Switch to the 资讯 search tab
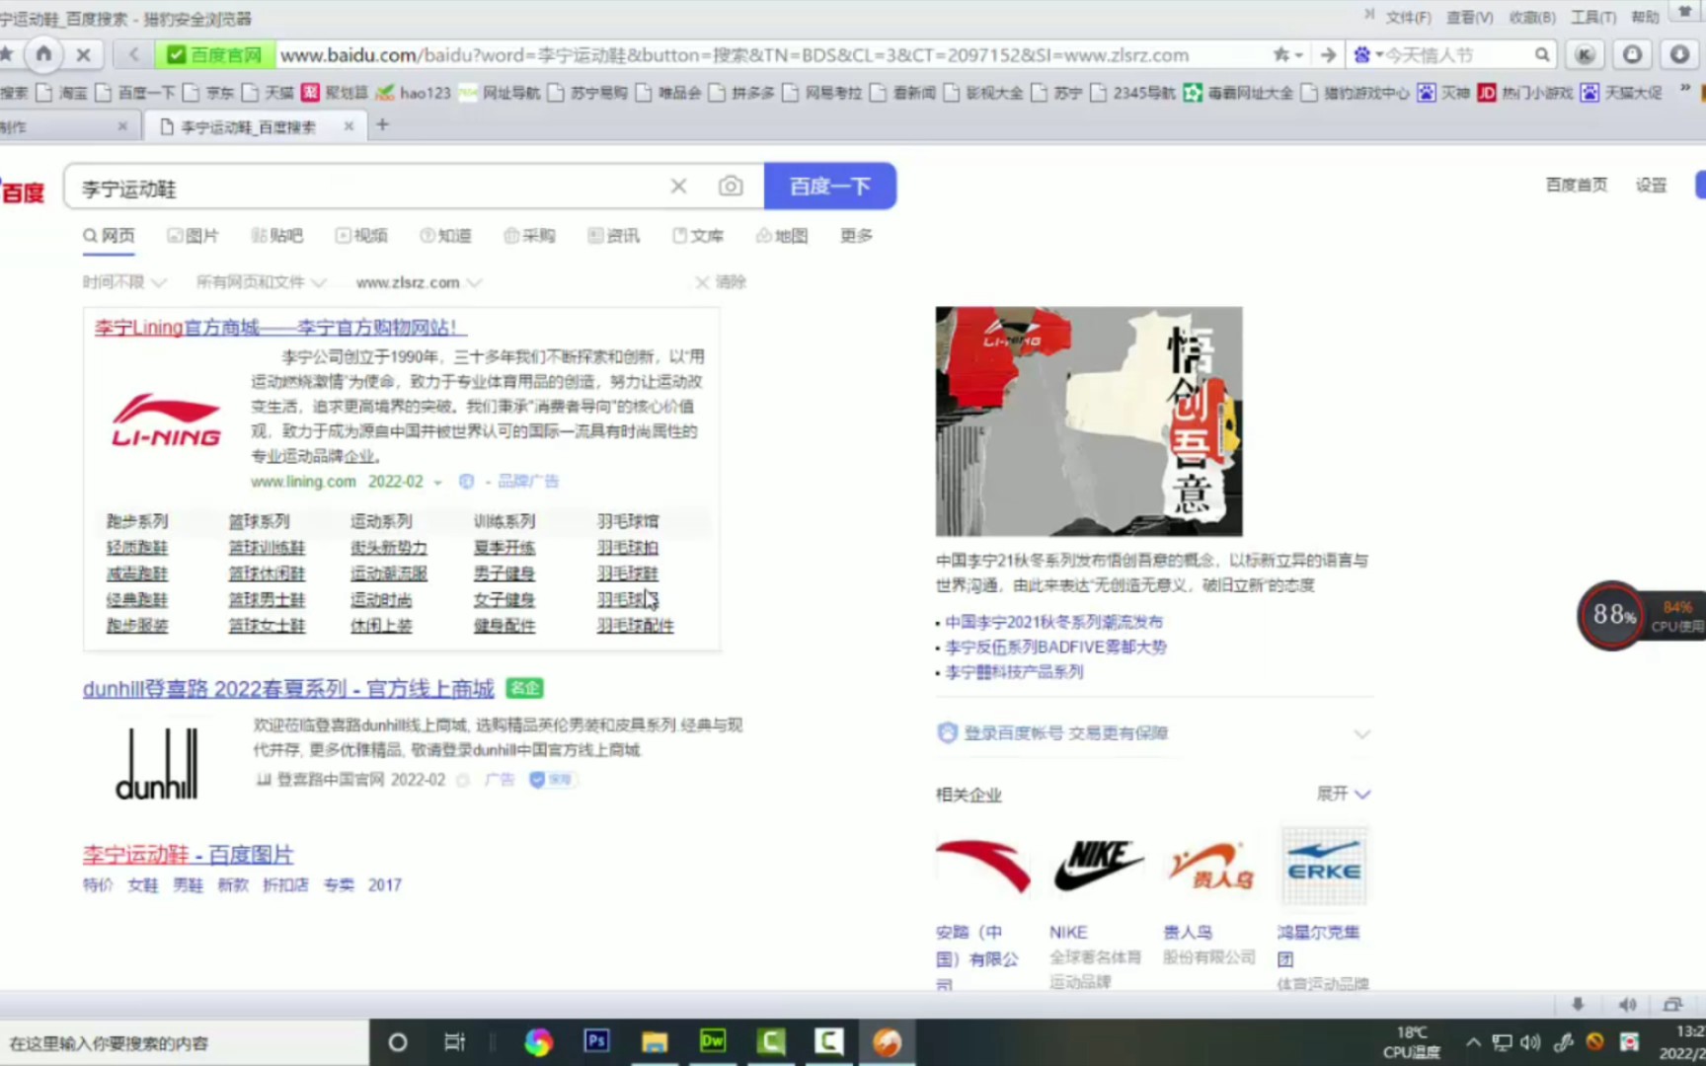 coord(613,236)
